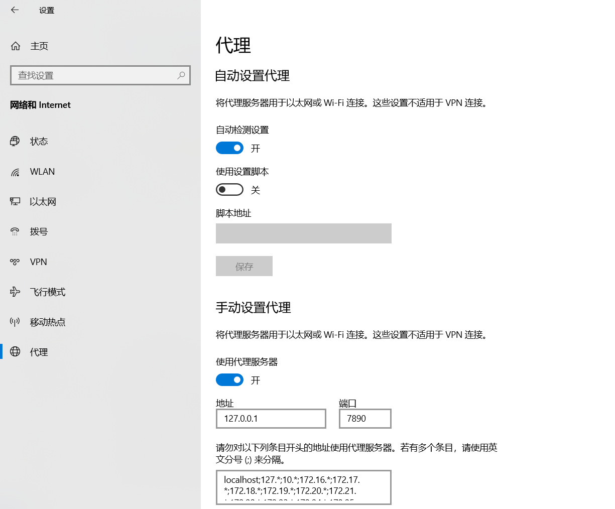Click the 保存 button
Screen dimensions: 615x509
(244, 266)
